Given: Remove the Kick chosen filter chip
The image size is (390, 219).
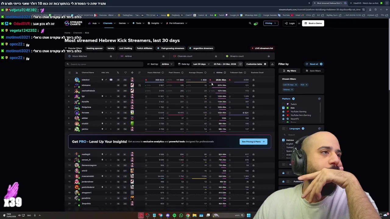Looking at the screenshot, I should (x=306, y=85).
